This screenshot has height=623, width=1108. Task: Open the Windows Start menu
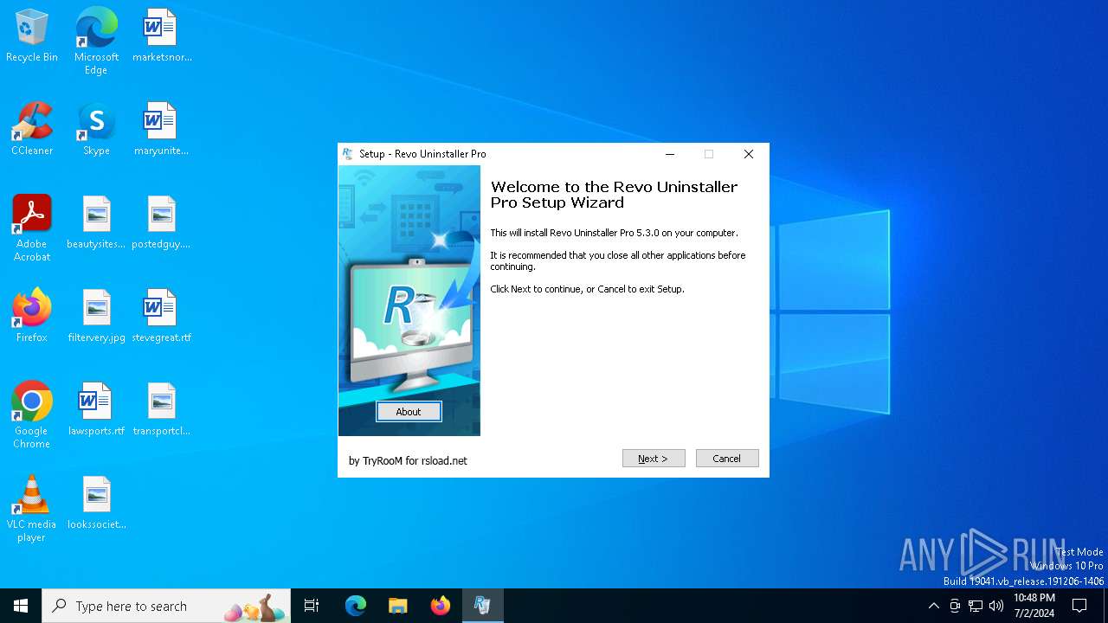21,606
